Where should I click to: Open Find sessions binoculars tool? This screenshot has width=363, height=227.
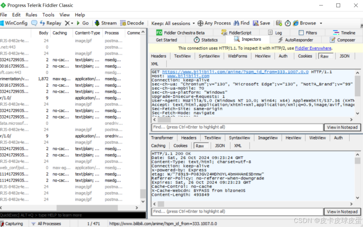[241, 23]
